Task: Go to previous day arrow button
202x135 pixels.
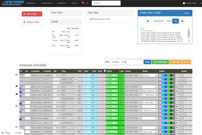Action: click(148, 21)
